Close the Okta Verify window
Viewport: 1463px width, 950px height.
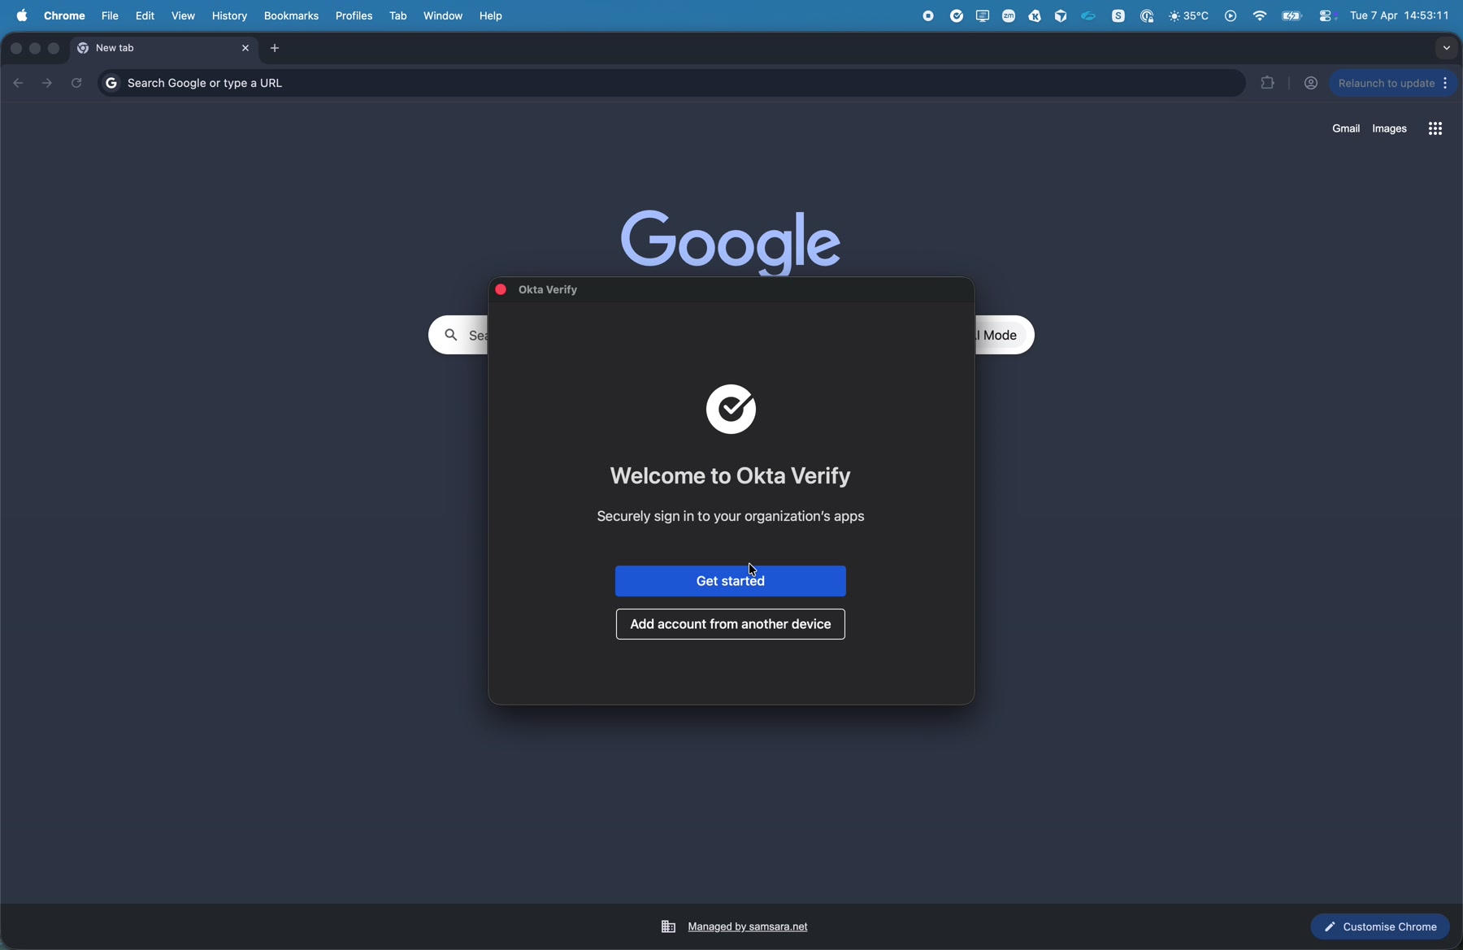[501, 289]
